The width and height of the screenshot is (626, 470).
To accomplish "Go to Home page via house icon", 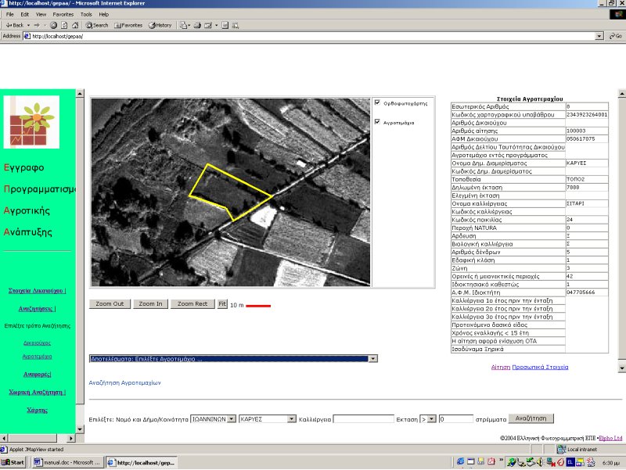I will tap(76, 25).
